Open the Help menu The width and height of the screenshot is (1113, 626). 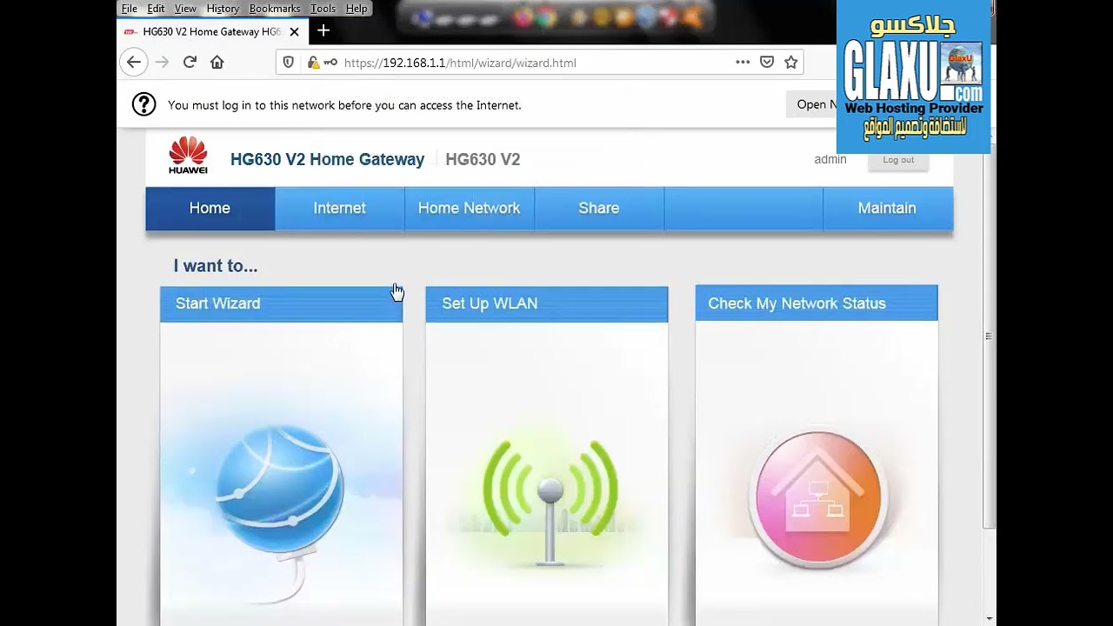pos(357,8)
